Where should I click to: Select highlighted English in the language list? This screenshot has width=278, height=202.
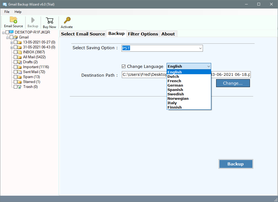[x=189, y=72]
